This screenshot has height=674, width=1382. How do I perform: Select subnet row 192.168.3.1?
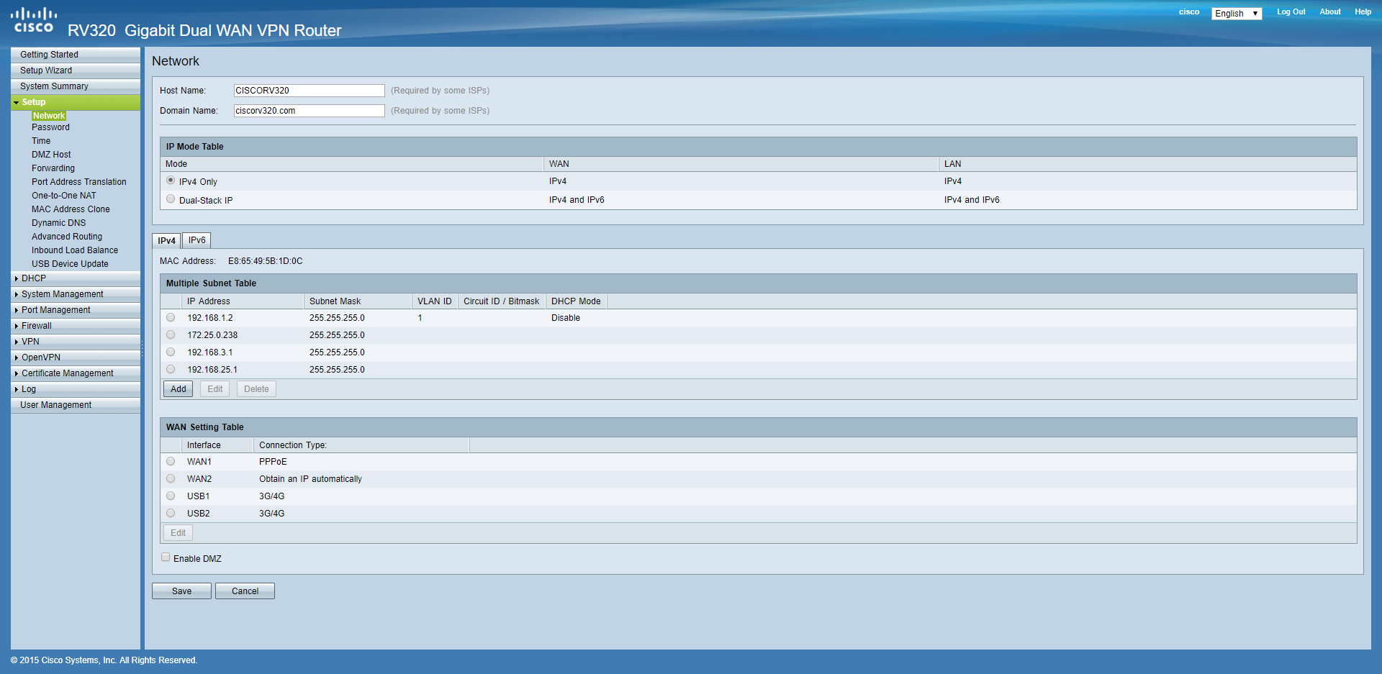point(171,352)
